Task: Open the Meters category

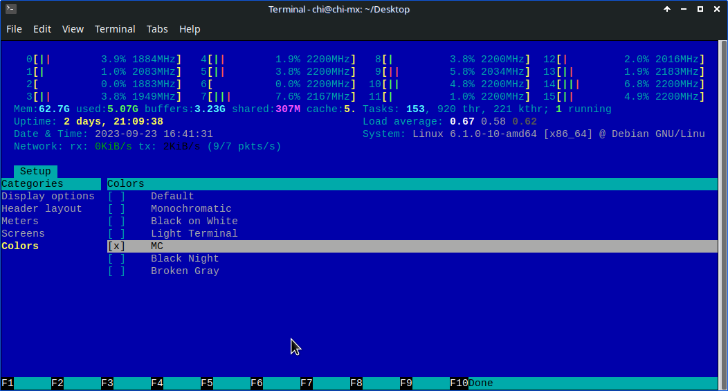Action: click(x=20, y=221)
